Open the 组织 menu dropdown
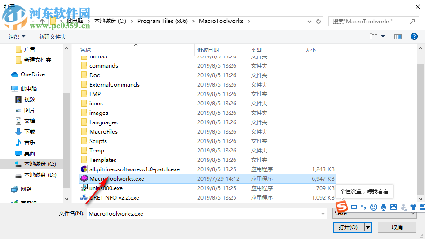Screen dimensions: 425x239 (17, 36)
